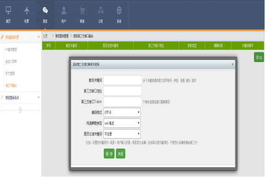Viewport: 265px width, 177px height.
Task: Open the 系统 gear icon
Action: (119, 10)
